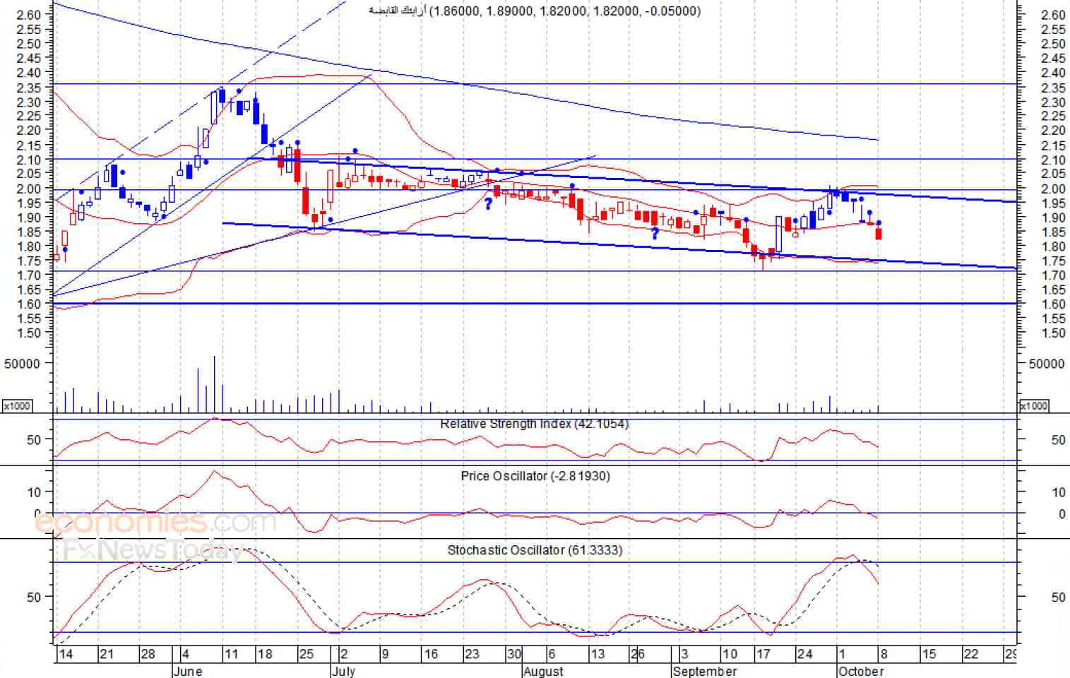Viewport: 1070px width, 678px height.
Task: Click the date label 25 on time axis
Action: click(x=307, y=654)
